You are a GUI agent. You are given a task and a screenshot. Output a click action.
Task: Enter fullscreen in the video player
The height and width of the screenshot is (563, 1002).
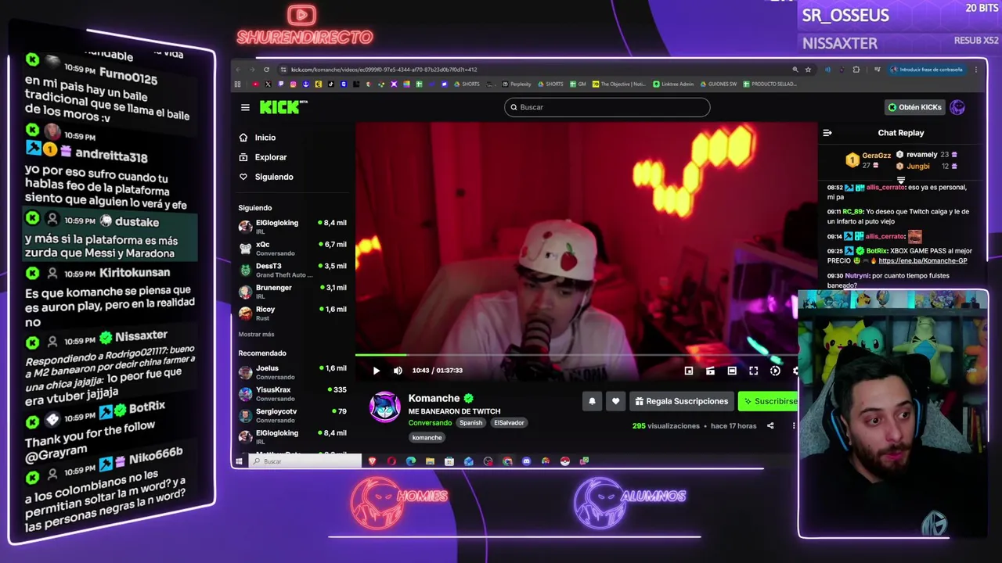pos(753,371)
